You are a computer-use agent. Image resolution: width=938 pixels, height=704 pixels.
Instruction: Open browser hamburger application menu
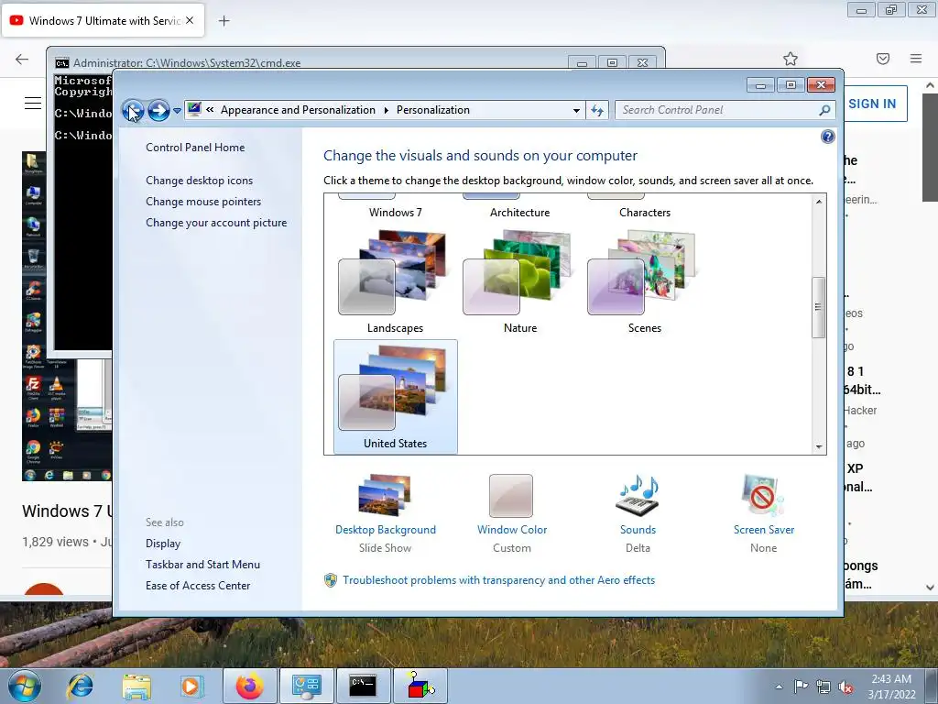916,59
